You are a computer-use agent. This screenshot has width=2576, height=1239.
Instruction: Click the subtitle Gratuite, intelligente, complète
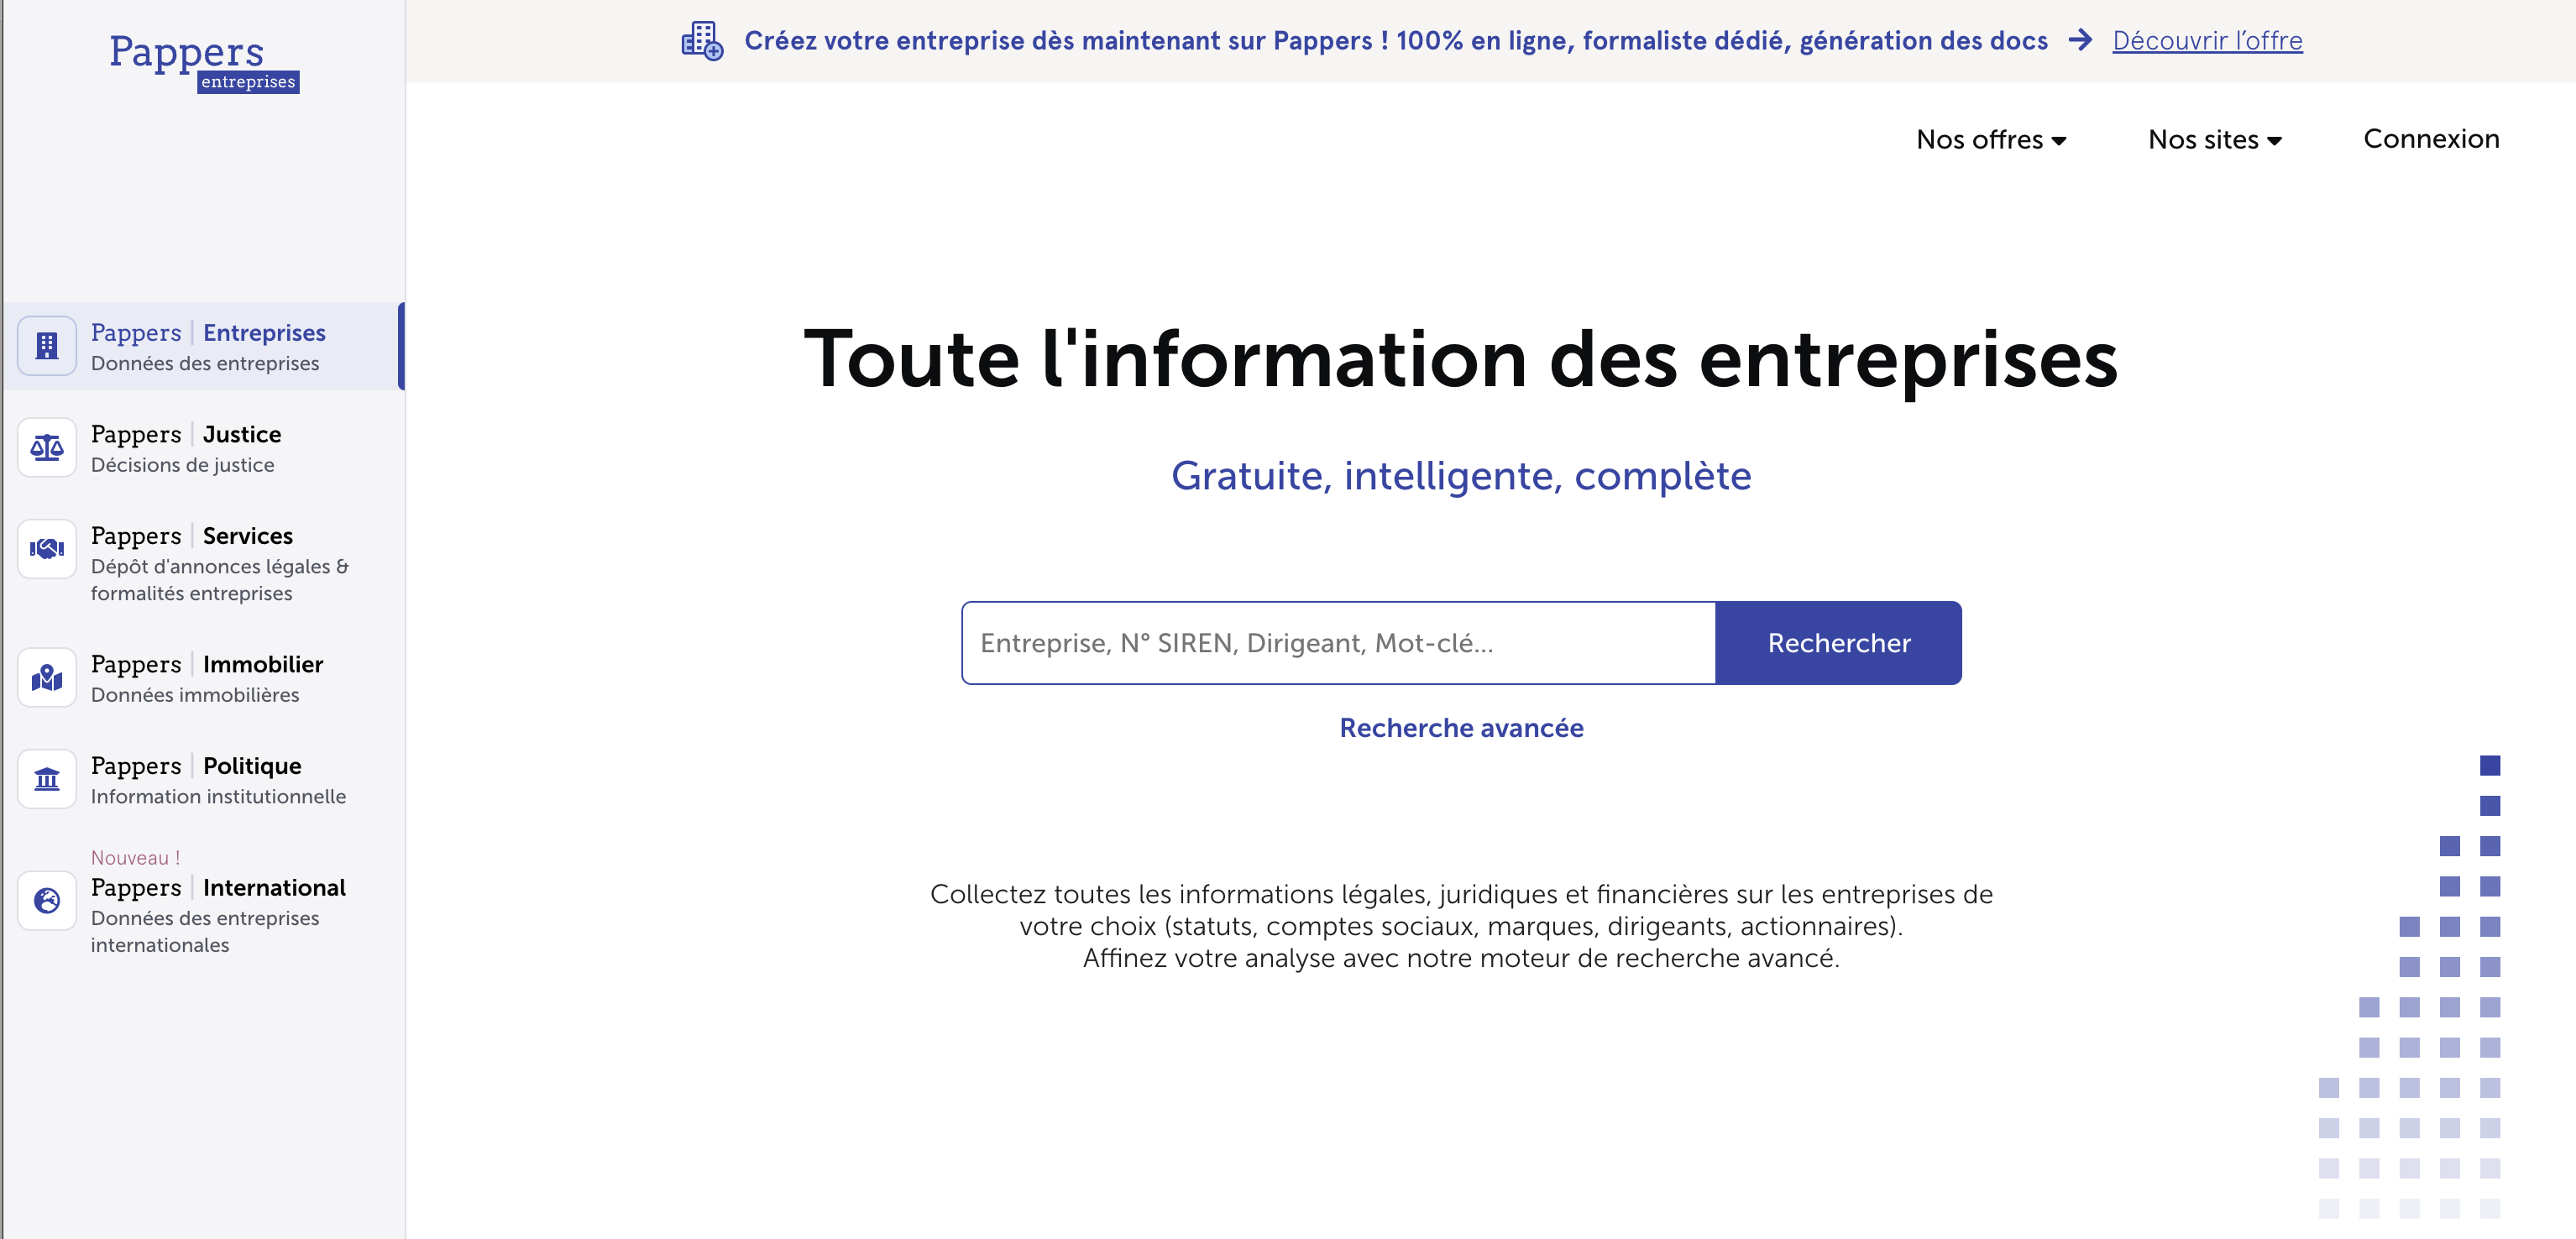tap(1461, 476)
